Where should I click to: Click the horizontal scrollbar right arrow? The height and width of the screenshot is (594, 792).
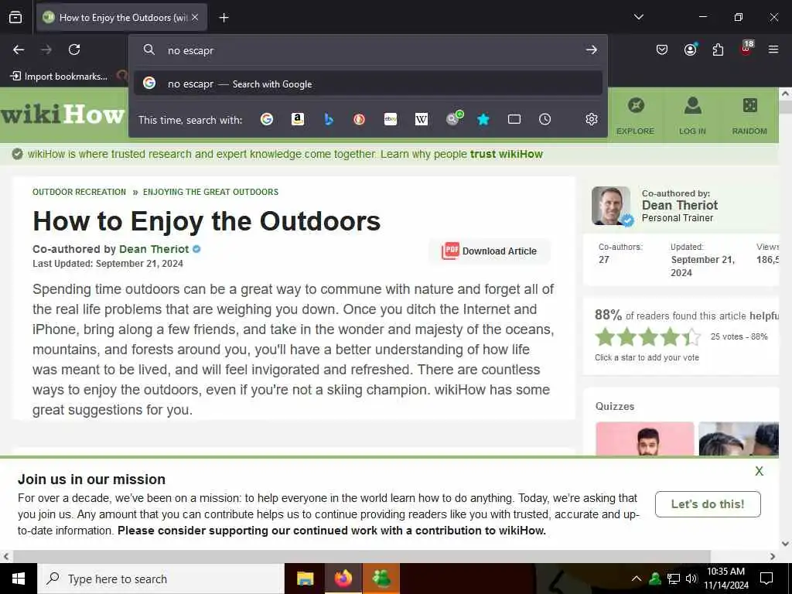coord(773,556)
